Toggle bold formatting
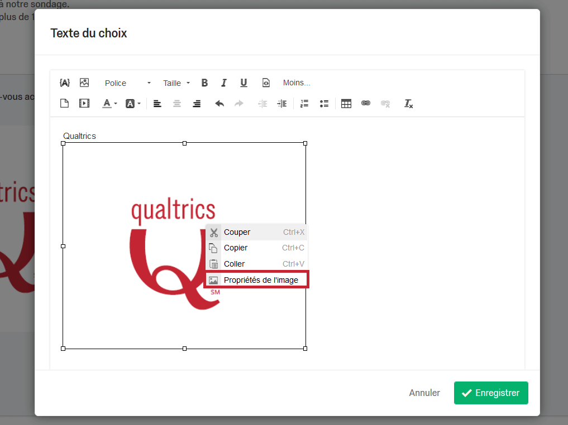The height and width of the screenshot is (425, 568). (204, 83)
